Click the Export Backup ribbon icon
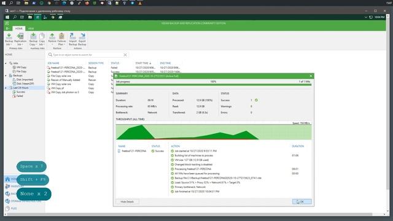393x221 pixels. (x=82, y=39)
